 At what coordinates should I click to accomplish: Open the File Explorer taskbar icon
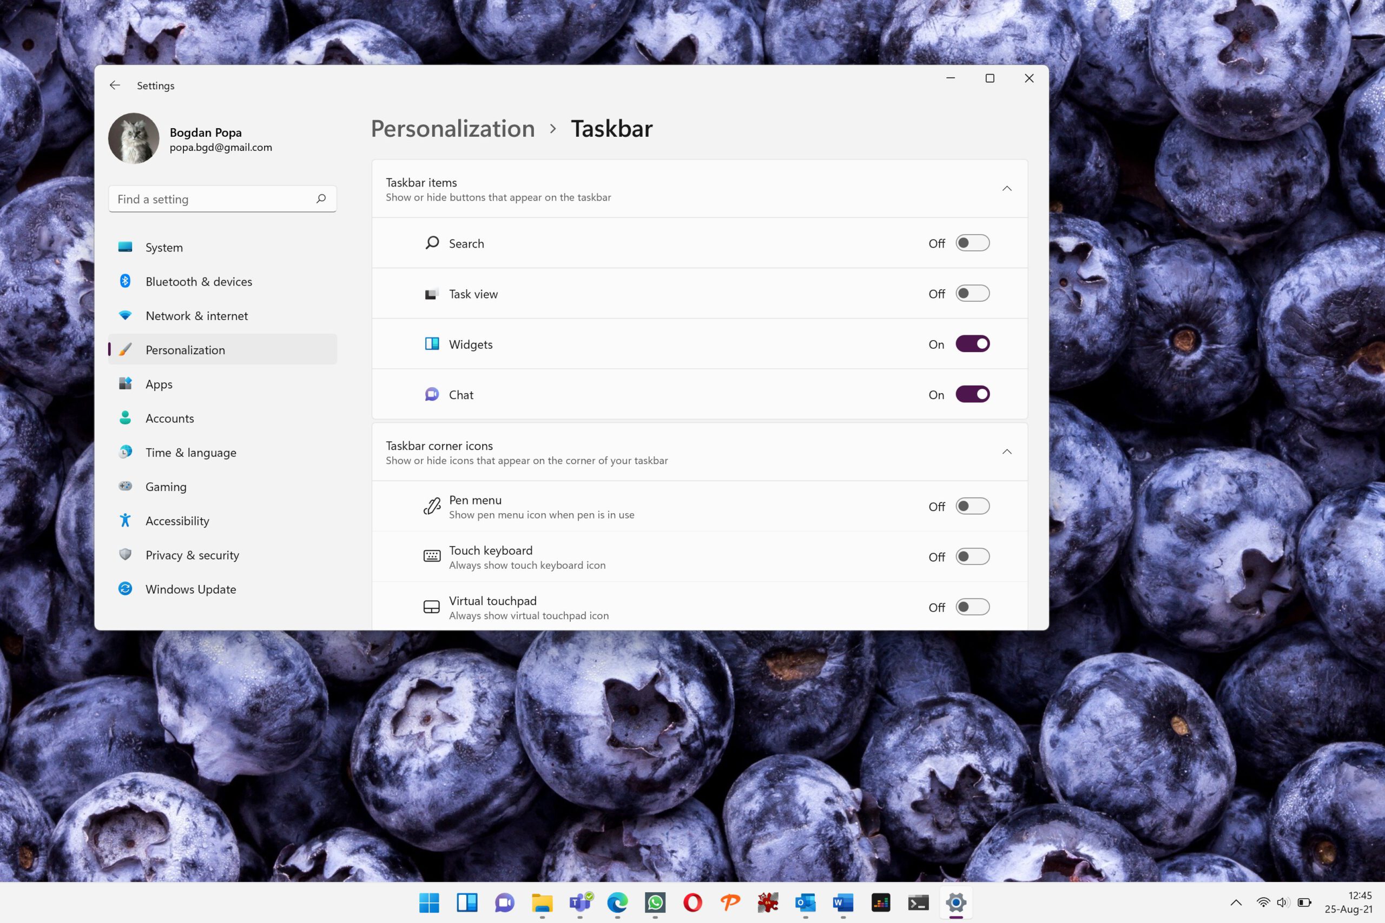coord(542,902)
